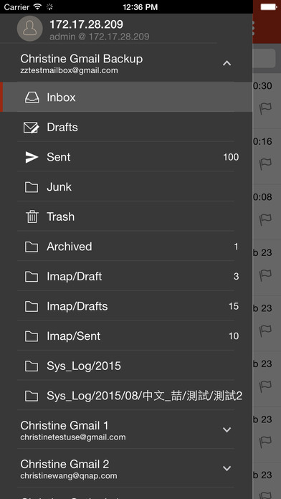Open the Imap/Drafts folder
Viewport: 281px width, 499px height.
(125, 306)
